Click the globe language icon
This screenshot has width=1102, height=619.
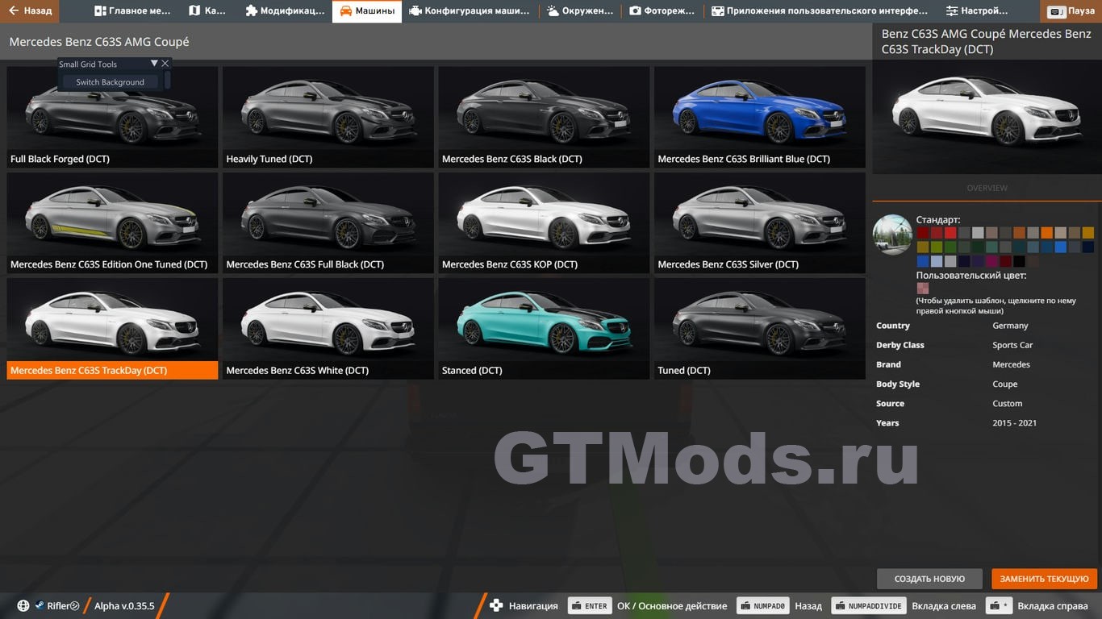click(23, 606)
